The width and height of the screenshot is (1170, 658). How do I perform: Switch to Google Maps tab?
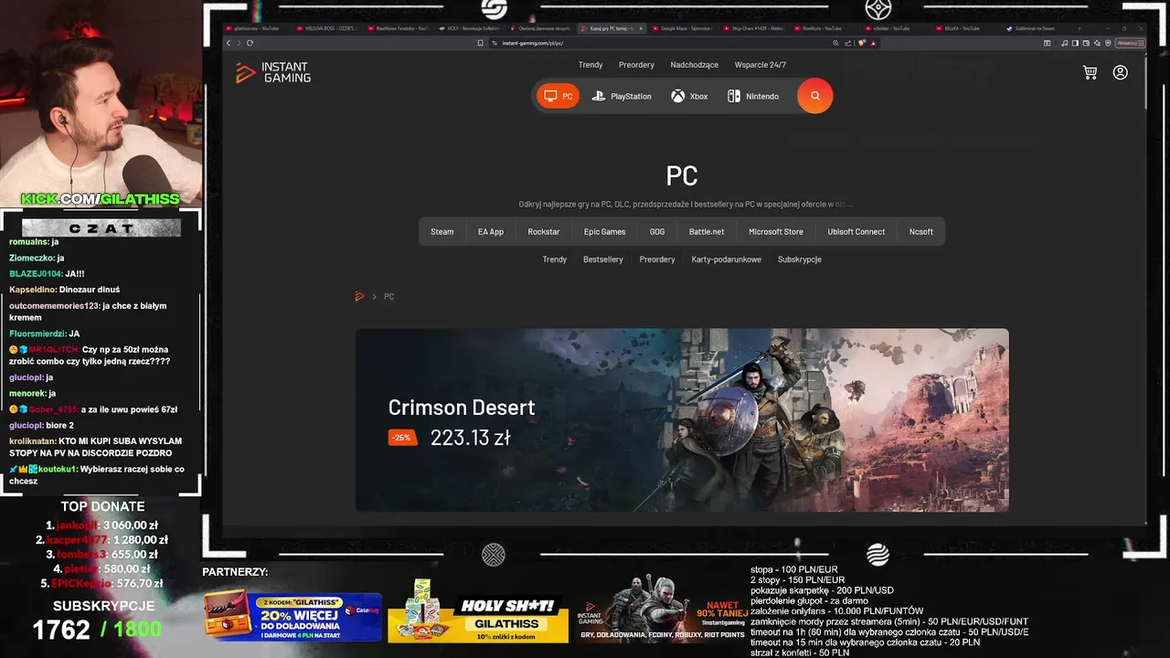[682, 28]
